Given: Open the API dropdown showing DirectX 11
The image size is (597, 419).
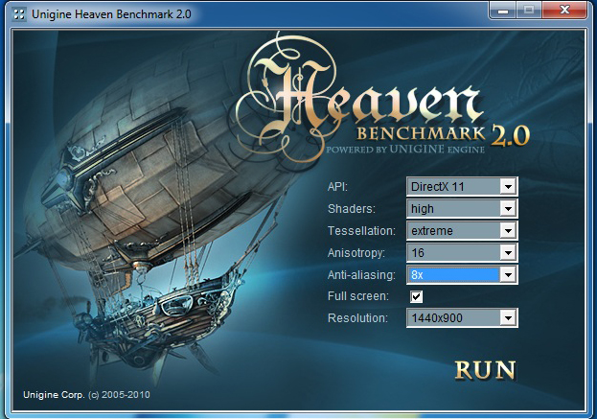Looking at the screenshot, I should tap(462, 187).
